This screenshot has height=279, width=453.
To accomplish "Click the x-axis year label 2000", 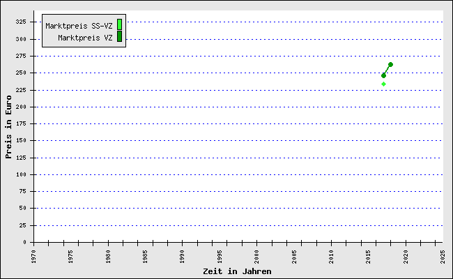I will point(257,257).
